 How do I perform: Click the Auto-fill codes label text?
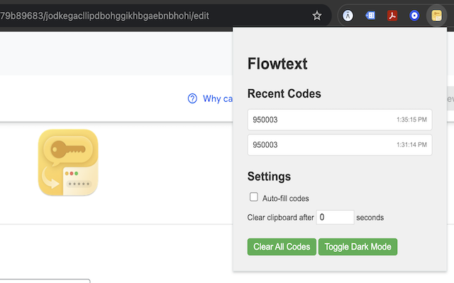tap(285, 198)
